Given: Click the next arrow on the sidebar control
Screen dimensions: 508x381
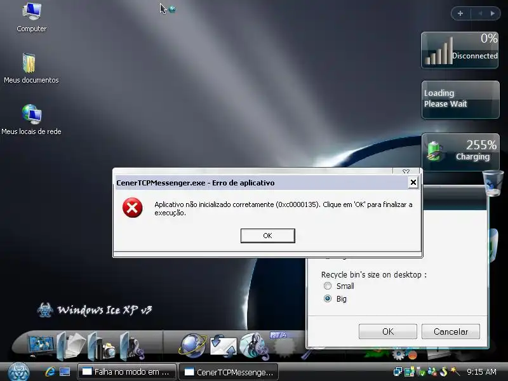Looking at the screenshot, I should click(493, 13).
